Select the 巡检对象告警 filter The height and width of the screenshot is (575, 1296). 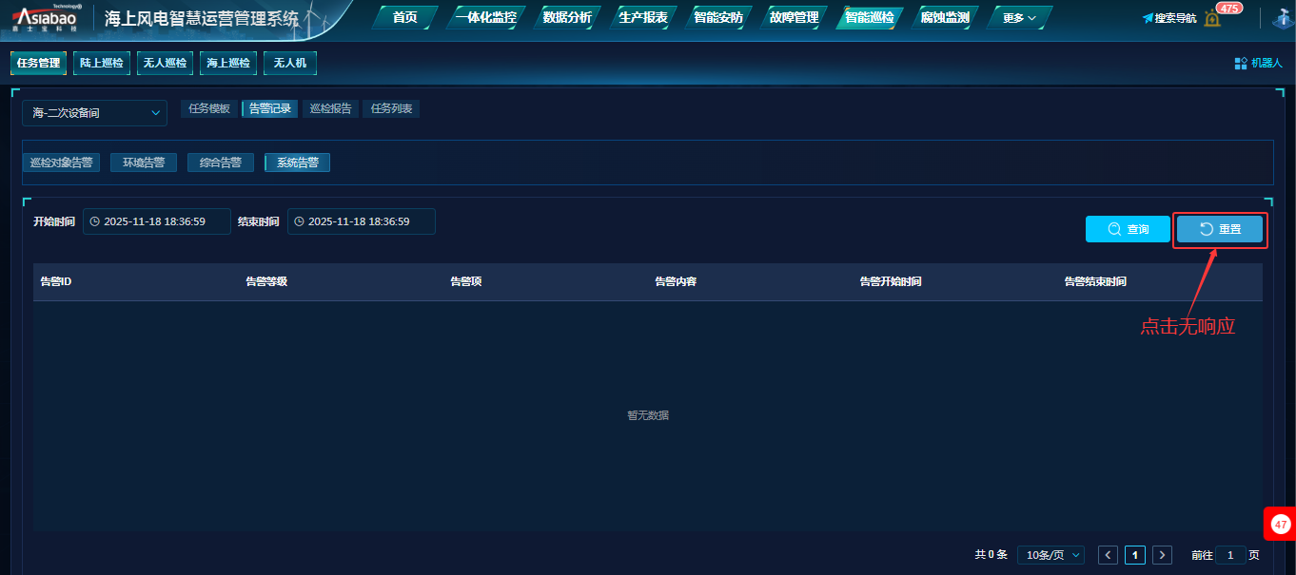(61, 163)
